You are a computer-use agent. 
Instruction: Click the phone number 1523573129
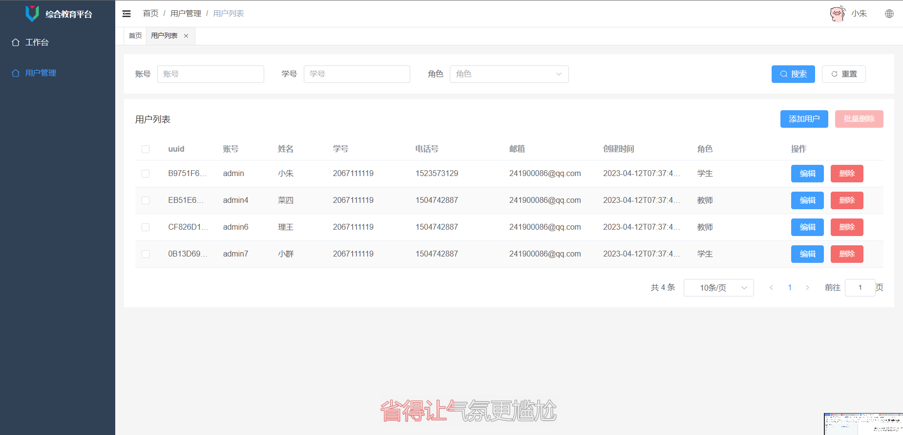pos(437,174)
